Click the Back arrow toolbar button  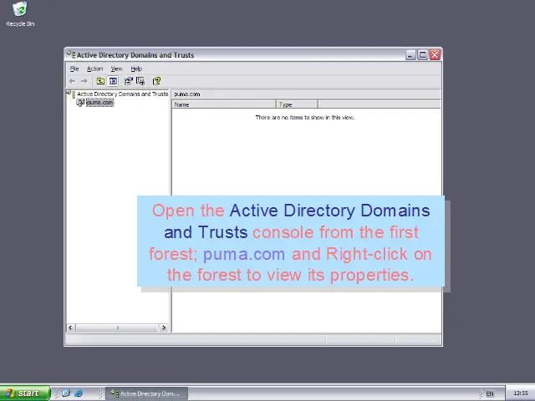coord(73,81)
